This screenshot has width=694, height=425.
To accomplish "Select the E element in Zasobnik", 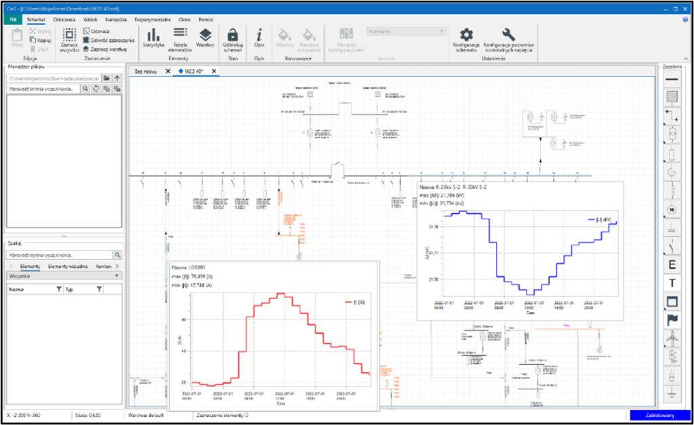I will (x=672, y=265).
